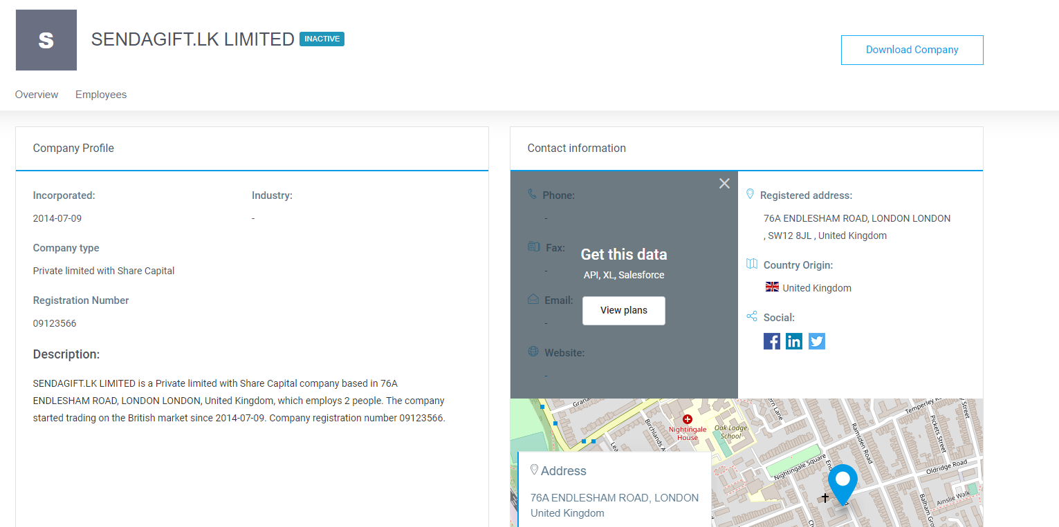Click the Download Company button
The height and width of the screenshot is (527, 1059).
coord(912,50)
